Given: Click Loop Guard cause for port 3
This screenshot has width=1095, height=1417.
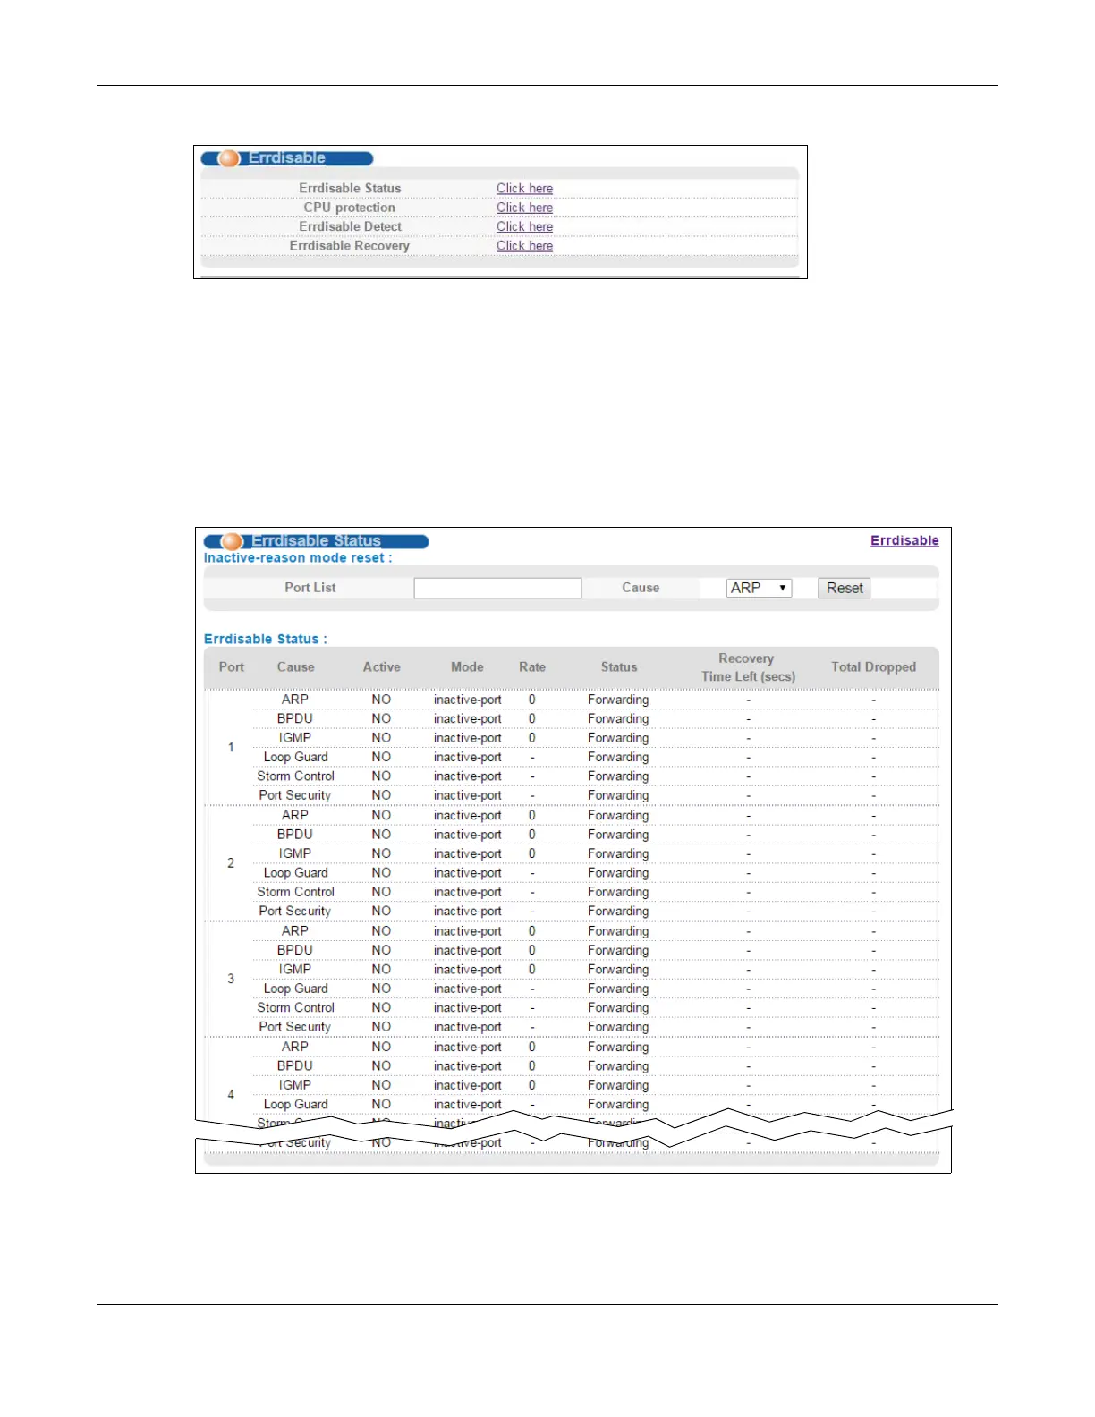Looking at the screenshot, I should click(x=295, y=989).
